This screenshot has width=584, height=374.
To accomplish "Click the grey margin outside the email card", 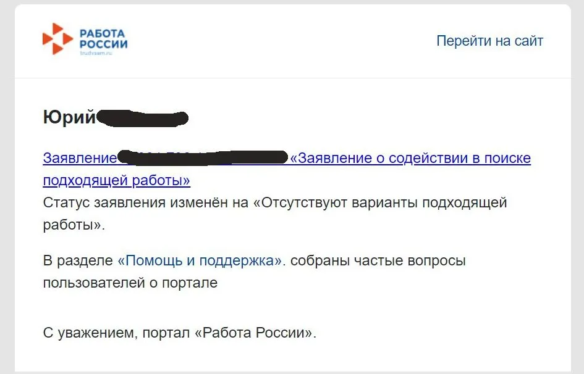I will coord(7,185).
